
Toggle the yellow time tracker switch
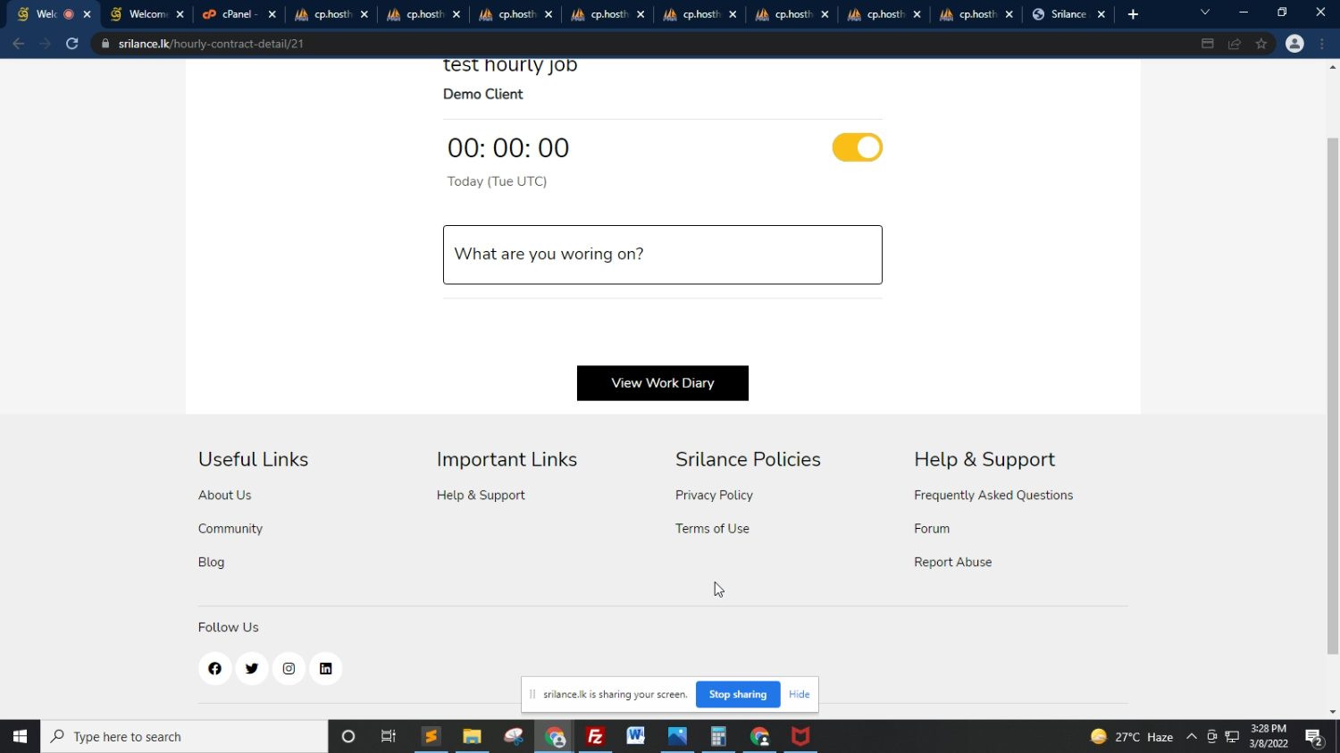pyautogui.click(x=857, y=147)
